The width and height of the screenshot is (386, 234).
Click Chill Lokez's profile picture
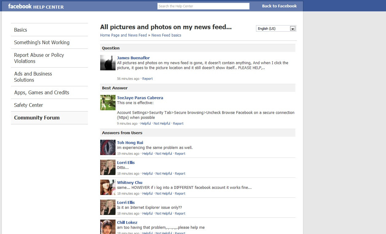point(108,227)
